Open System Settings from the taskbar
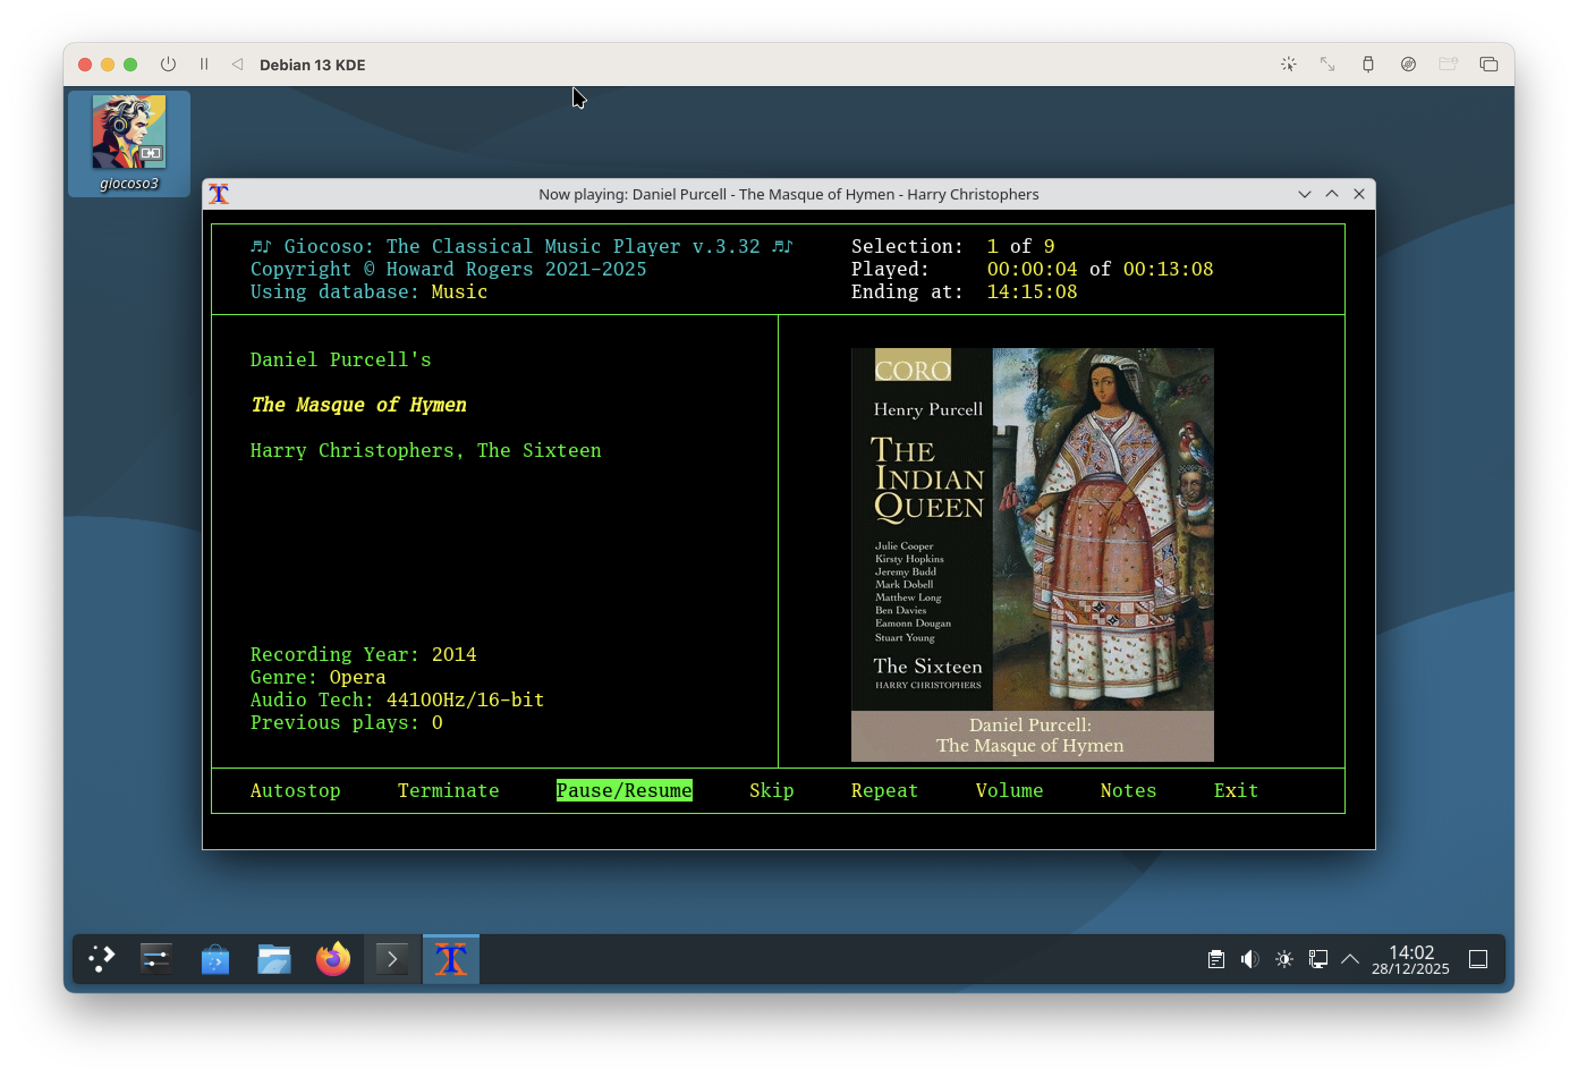 pyautogui.click(x=156, y=959)
